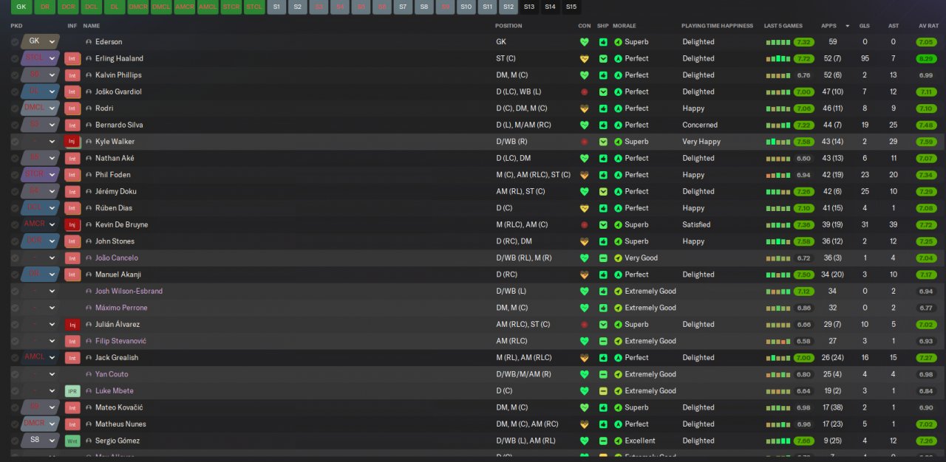Toggle the picked checkmark for Phil Foden
The image size is (946, 462).
[x=15, y=175]
